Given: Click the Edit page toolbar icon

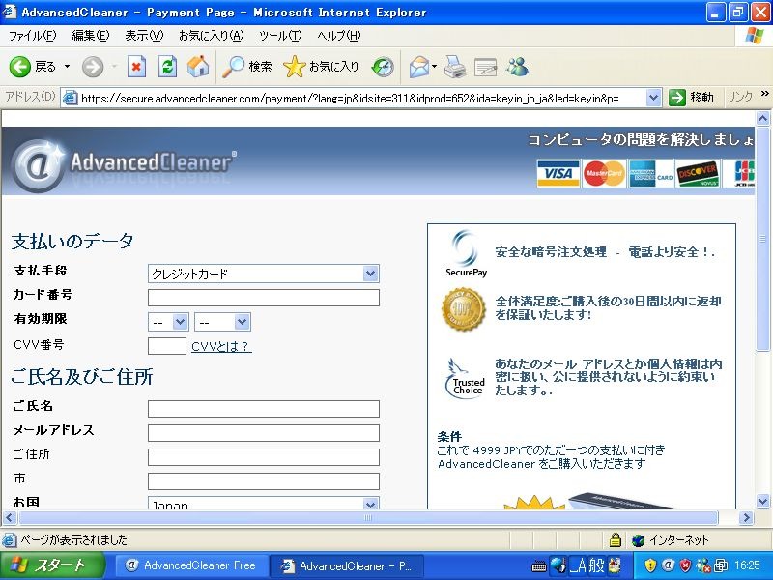Looking at the screenshot, I should click(485, 67).
